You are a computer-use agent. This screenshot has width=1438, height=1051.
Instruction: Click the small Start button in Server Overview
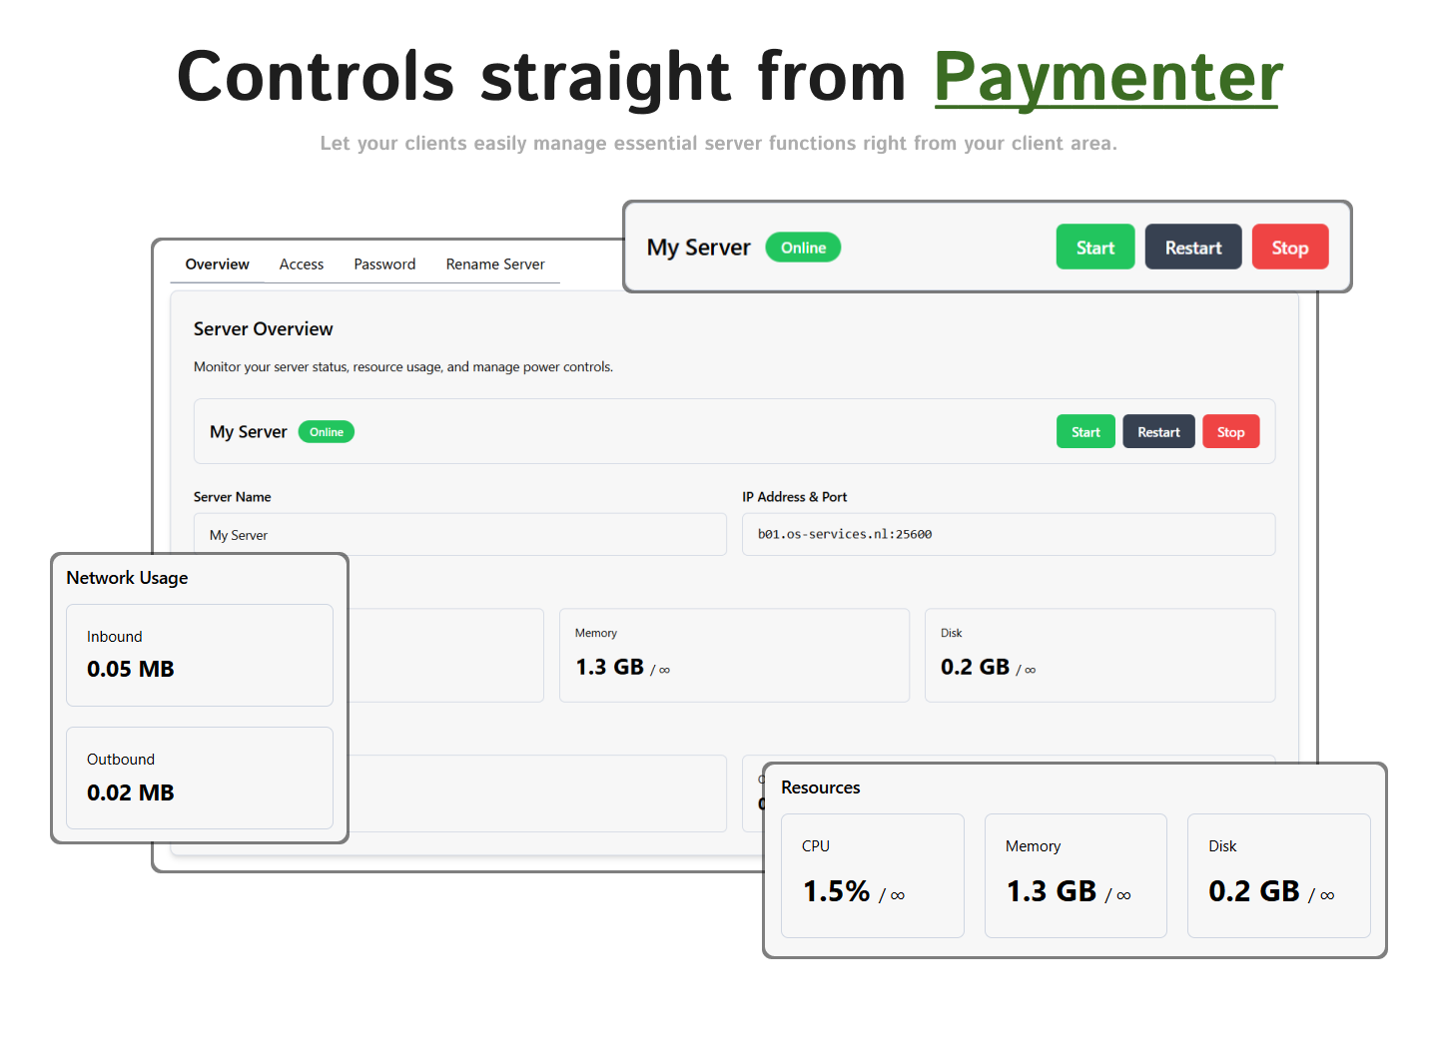tap(1085, 432)
